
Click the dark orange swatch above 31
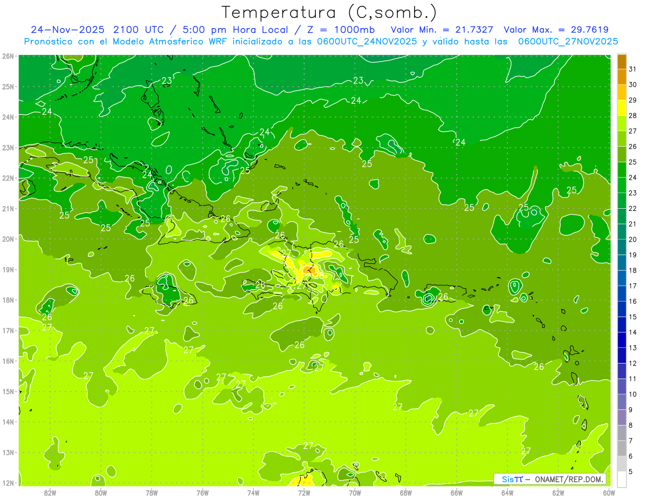(622, 61)
